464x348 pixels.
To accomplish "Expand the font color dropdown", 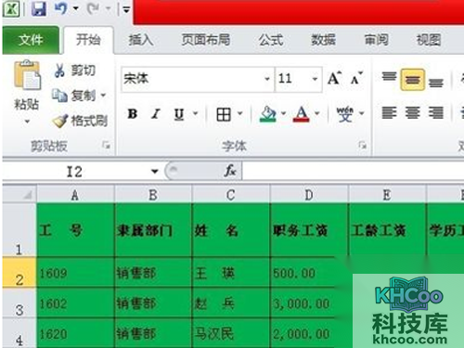I will [317, 114].
